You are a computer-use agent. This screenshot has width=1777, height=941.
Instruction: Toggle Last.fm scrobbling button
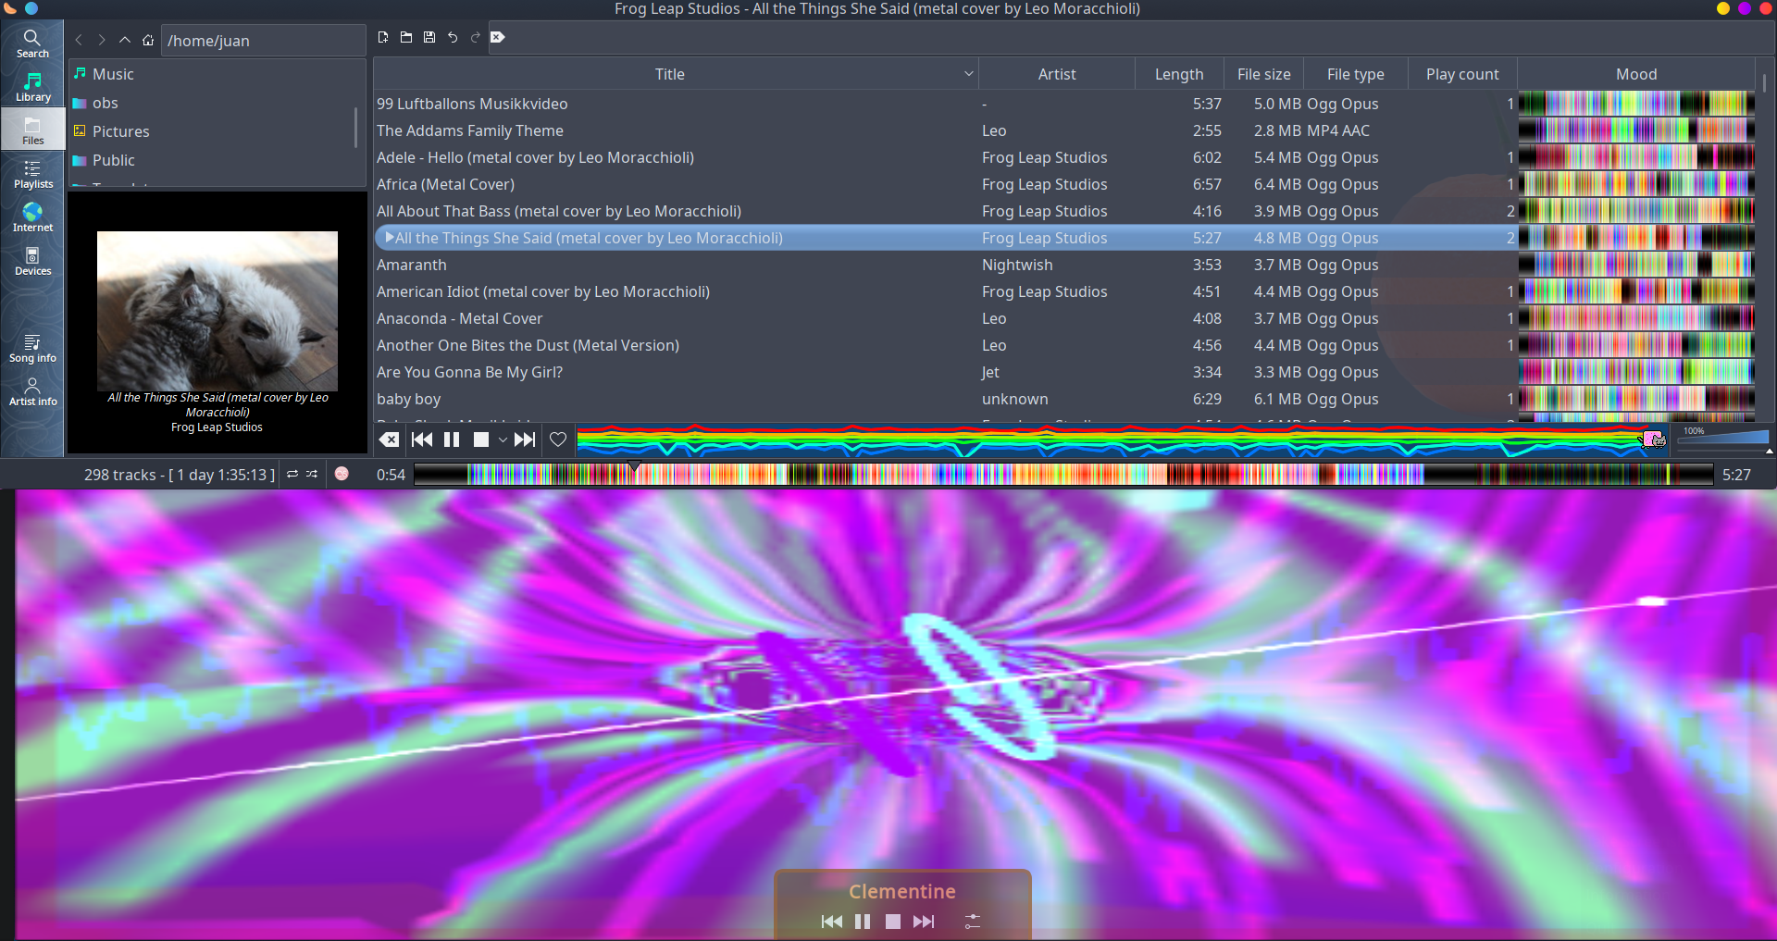(342, 474)
